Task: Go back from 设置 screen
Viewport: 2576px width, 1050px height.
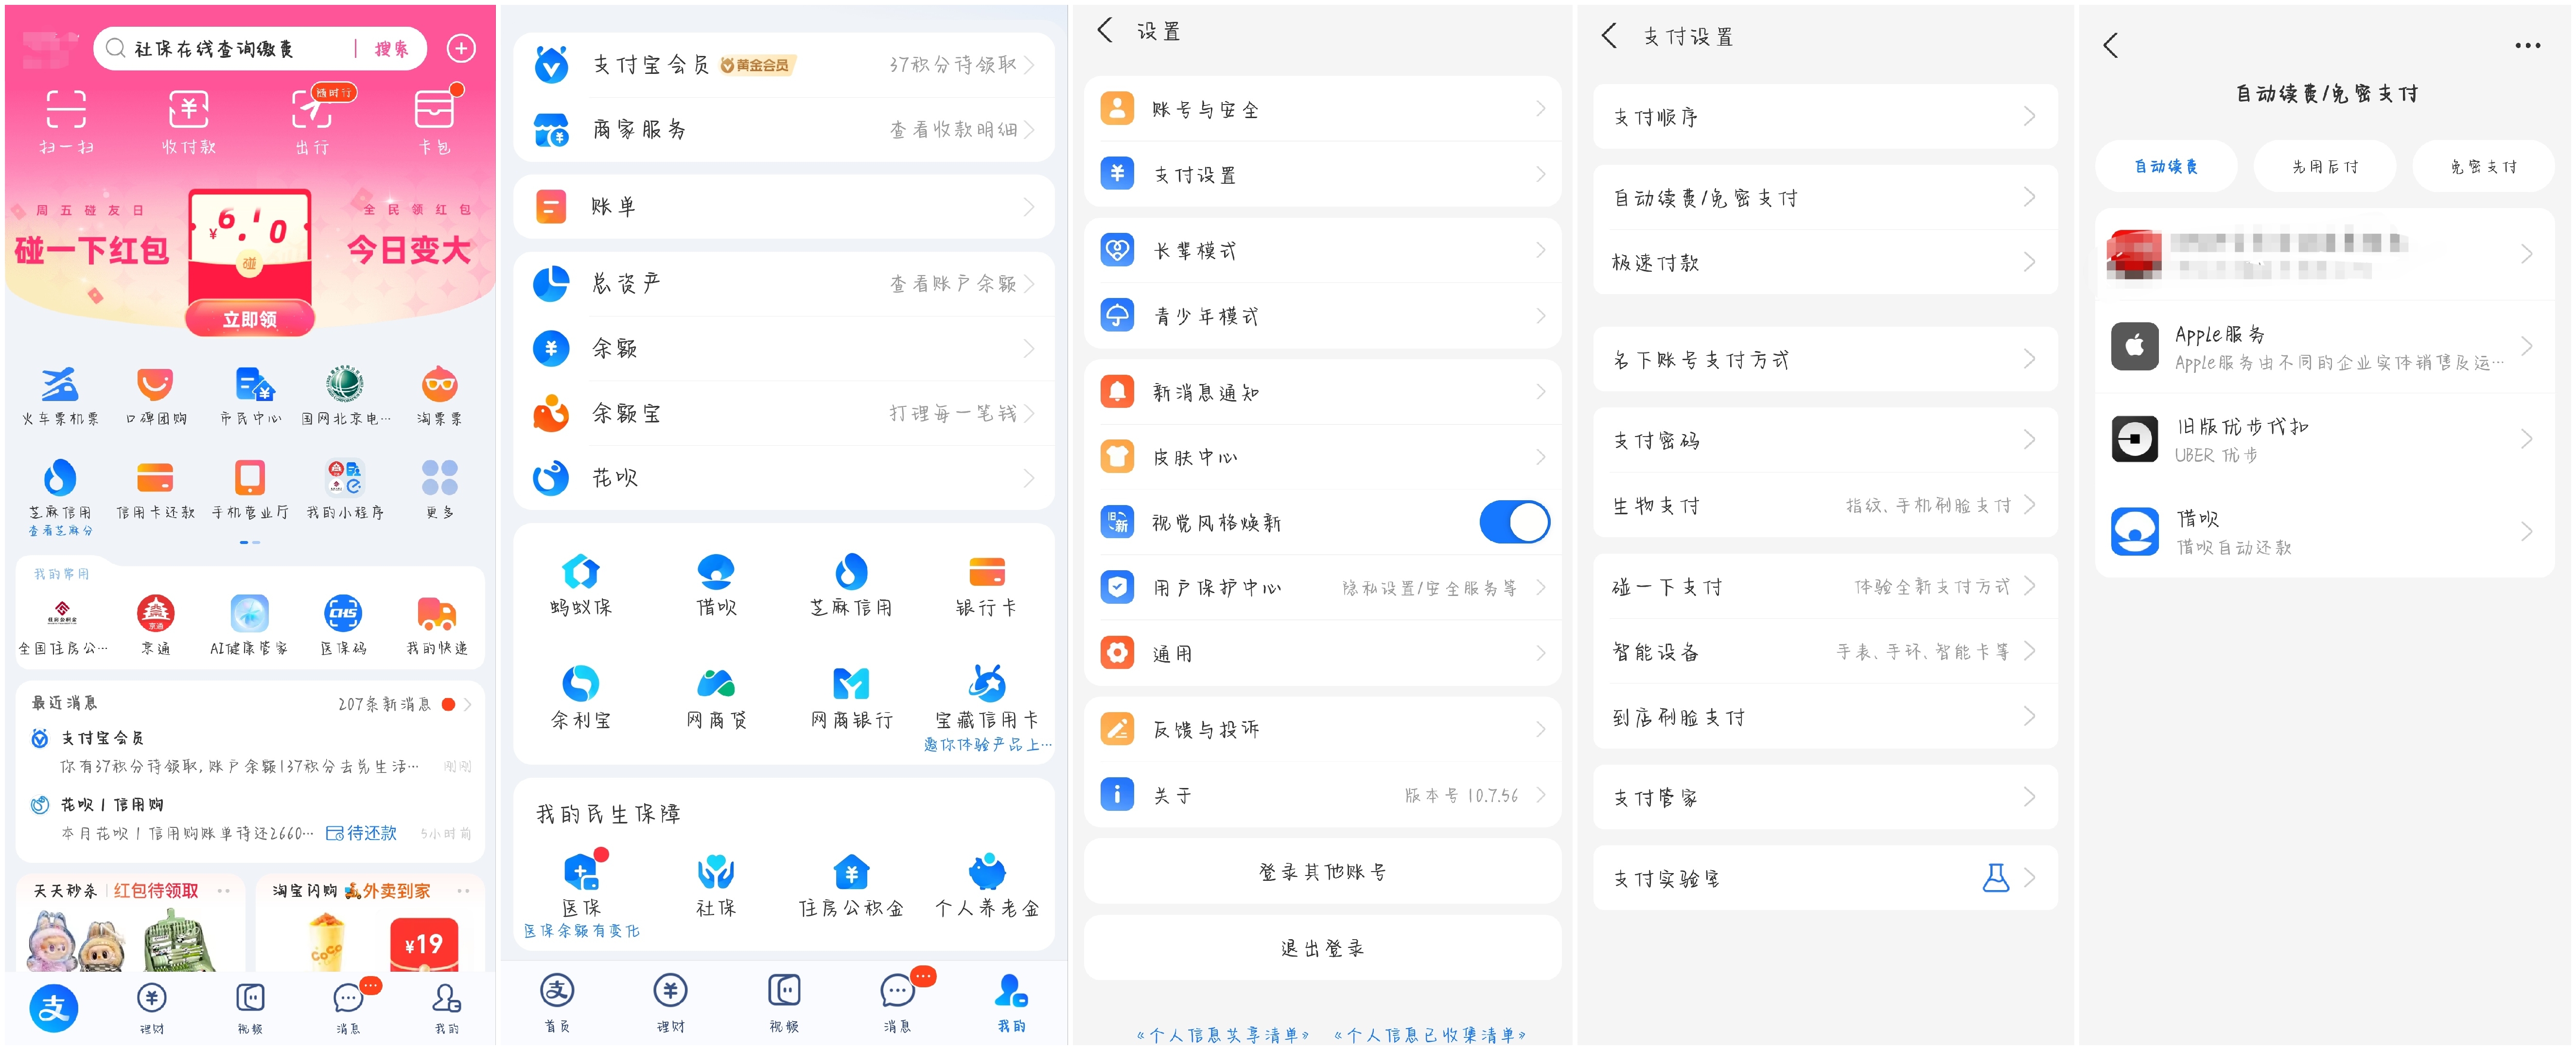Action: point(1105,30)
